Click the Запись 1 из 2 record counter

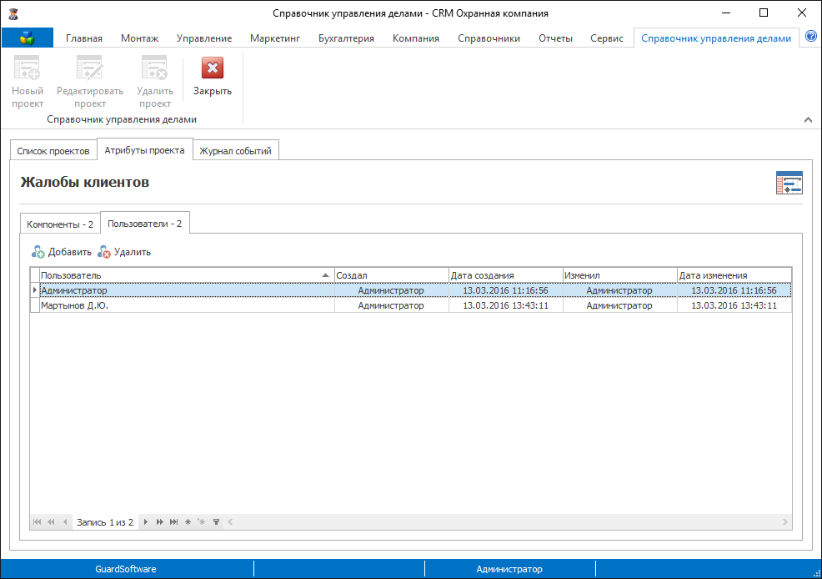105,522
